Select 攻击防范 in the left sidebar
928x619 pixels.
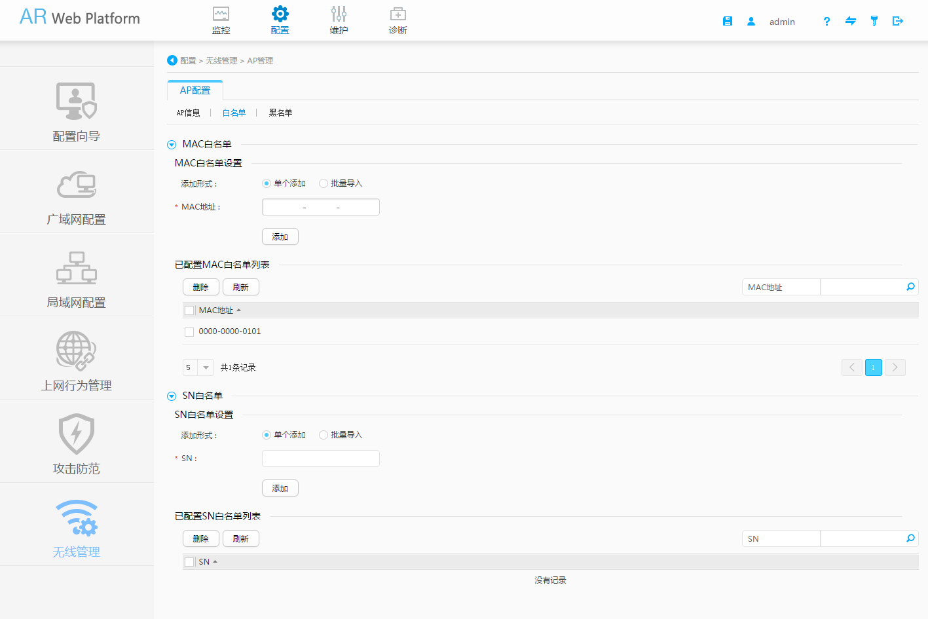tap(76, 442)
